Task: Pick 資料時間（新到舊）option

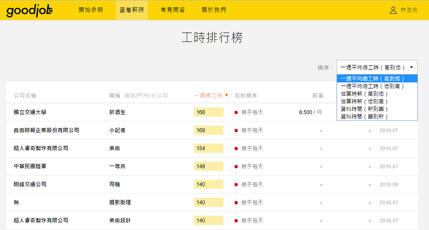Action: coord(377,109)
